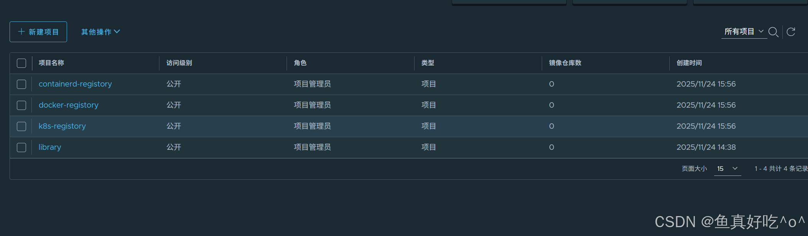Sort by 镜像仓库数 column header
The image size is (808, 236).
click(565, 63)
